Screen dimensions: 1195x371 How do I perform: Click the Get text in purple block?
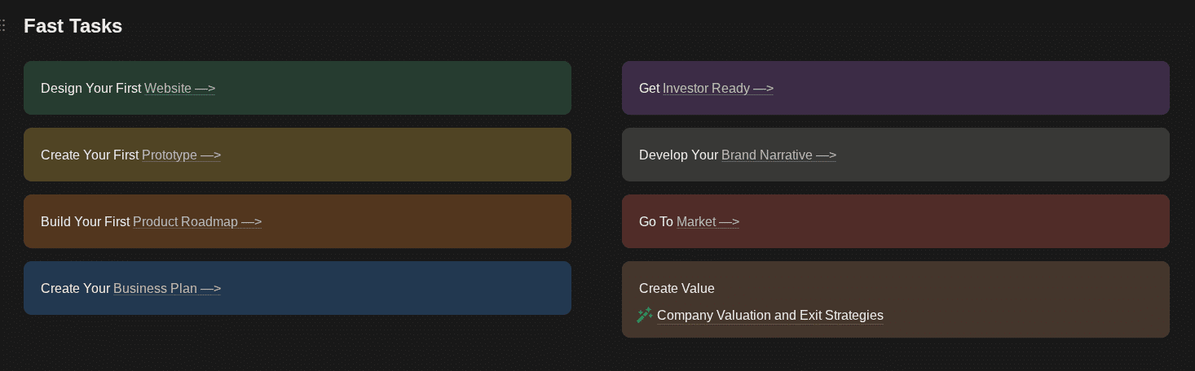649,88
